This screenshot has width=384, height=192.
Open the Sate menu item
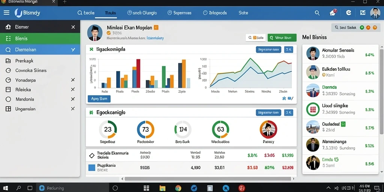(243, 13)
